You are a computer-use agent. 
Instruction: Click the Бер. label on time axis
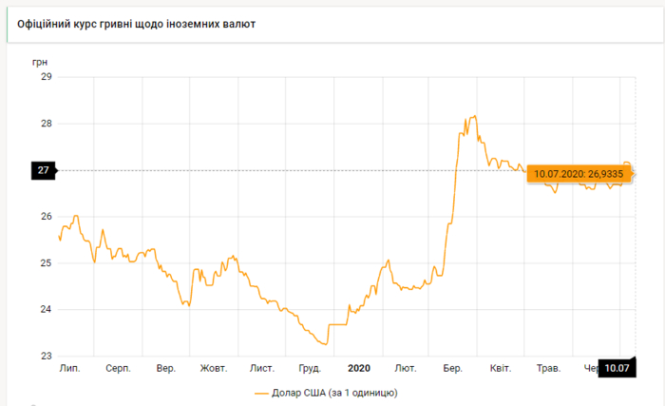pyautogui.click(x=452, y=368)
